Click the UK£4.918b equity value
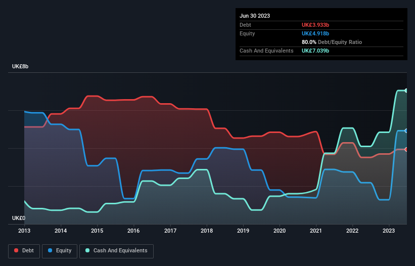This screenshot has width=415, height=266. click(315, 33)
